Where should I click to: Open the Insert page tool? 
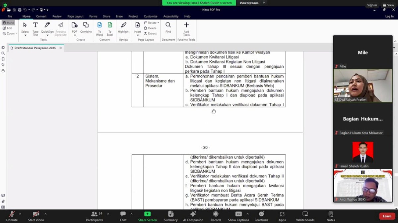[137, 28]
